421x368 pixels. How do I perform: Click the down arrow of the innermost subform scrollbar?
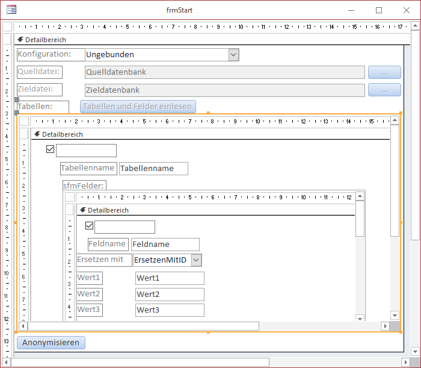[x=360, y=317]
